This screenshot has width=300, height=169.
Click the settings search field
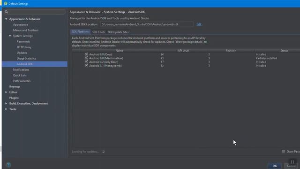pyautogui.click(x=34, y=12)
